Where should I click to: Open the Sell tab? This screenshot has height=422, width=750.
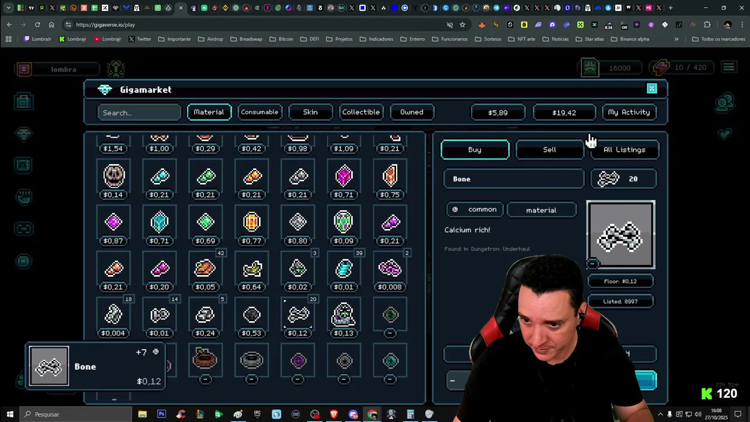[550, 149]
